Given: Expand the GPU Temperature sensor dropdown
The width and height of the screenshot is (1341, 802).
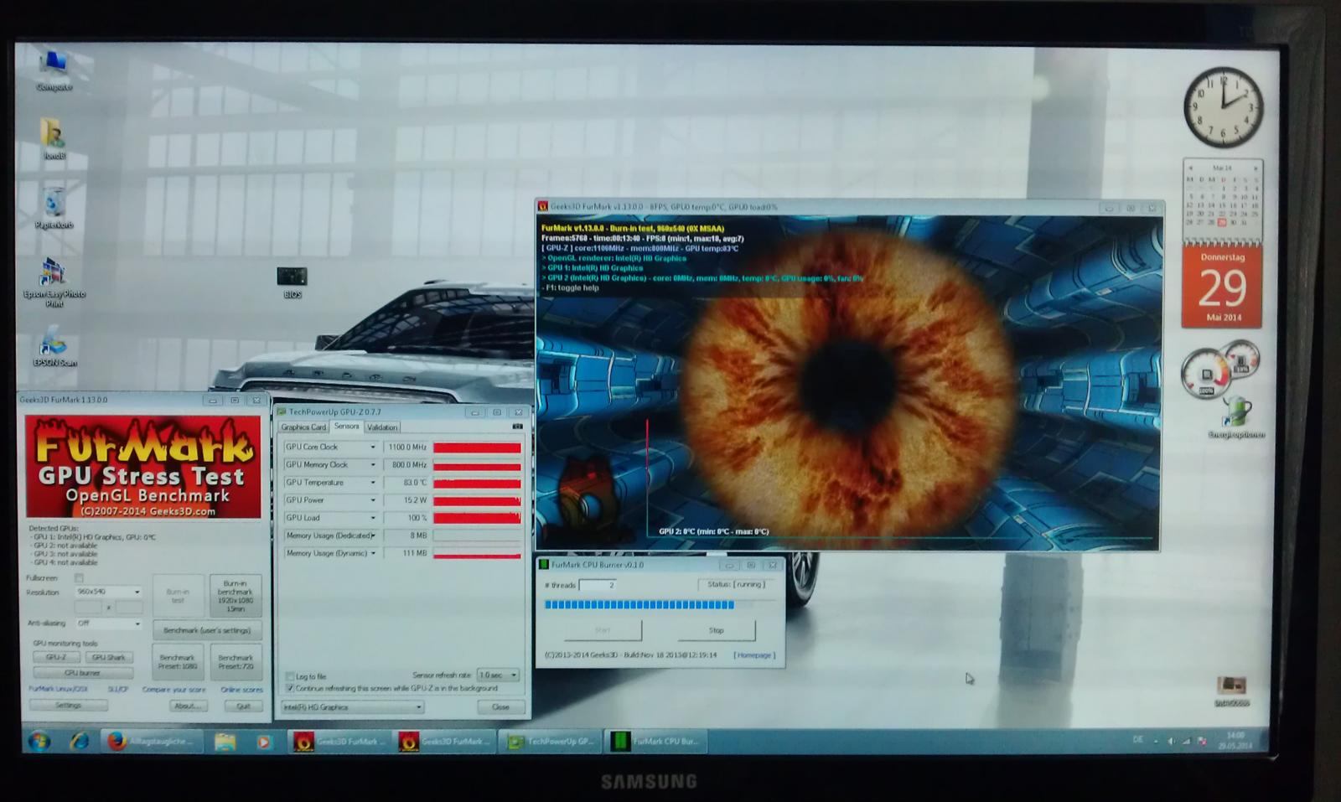Looking at the screenshot, I should point(373,483).
